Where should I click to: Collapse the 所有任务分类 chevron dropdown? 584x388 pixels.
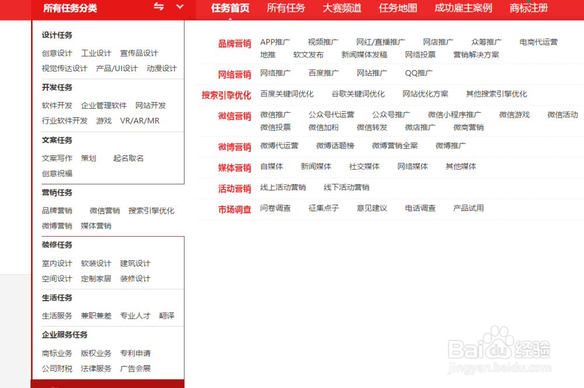pyautogui.click(x=180, y=6)
